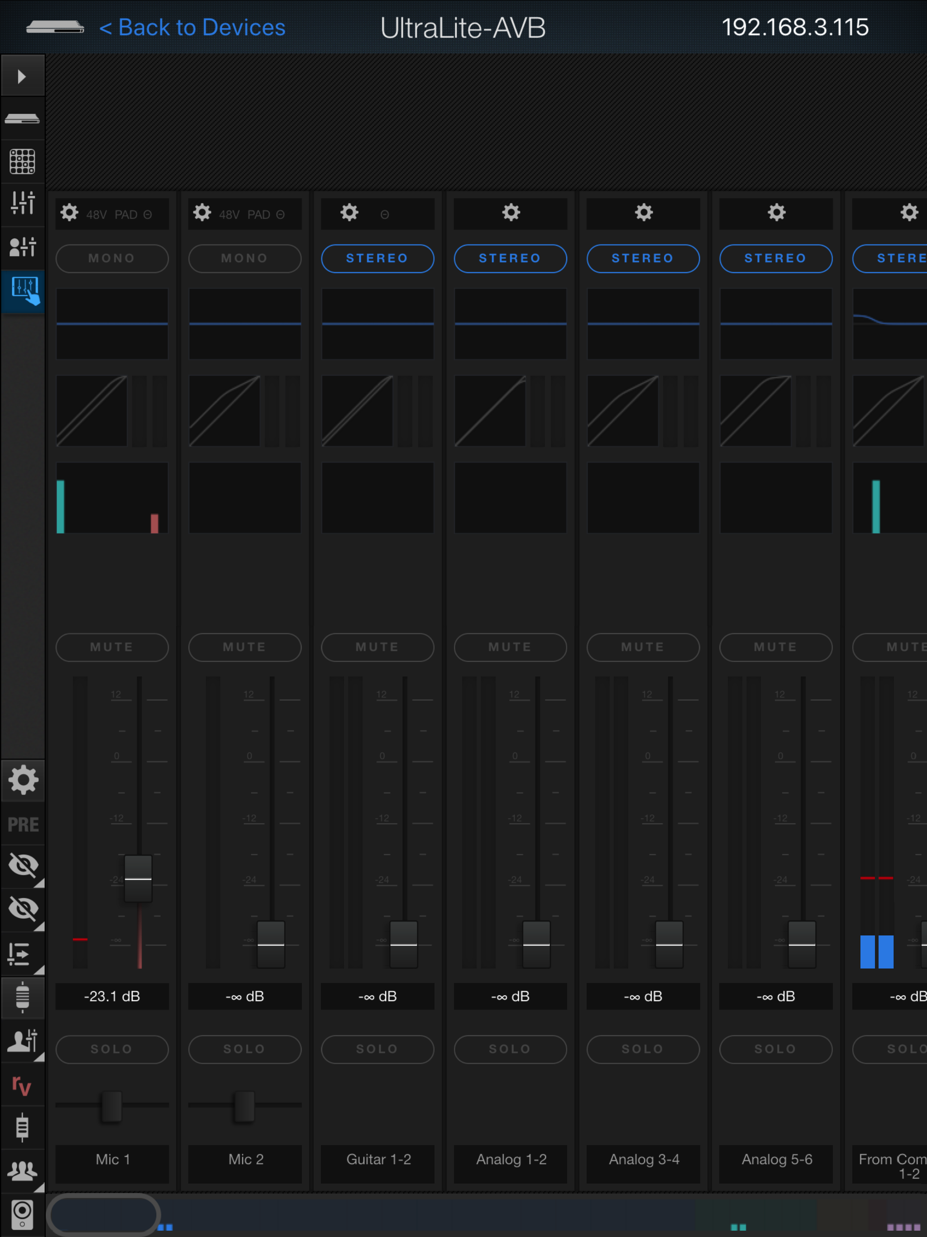Mute the Analog 5-6 channel
This screenshot has height=1237, width=927.
776,647
